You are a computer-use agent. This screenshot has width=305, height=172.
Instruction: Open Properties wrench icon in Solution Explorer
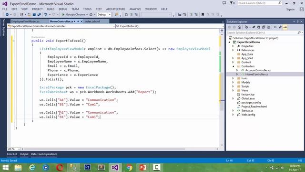[280, 27]
